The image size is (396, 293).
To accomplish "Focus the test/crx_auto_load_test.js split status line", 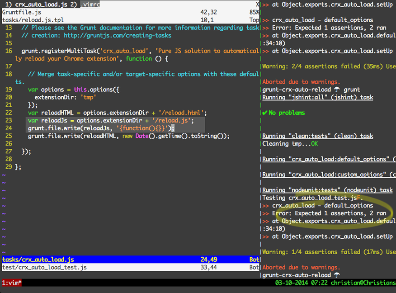I will [x=131, y=267].
